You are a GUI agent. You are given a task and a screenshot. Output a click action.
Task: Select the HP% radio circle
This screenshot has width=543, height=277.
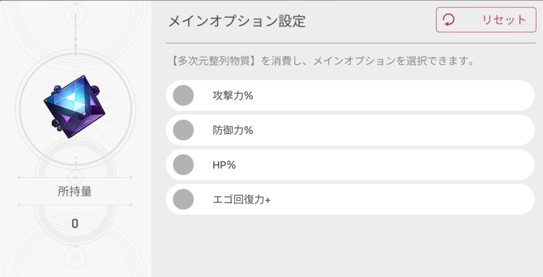184,165
